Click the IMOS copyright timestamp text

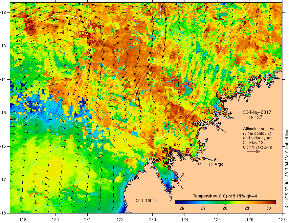[x=287, y=168]
